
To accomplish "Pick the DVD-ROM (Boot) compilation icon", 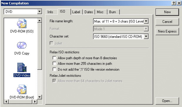I will pos(22,89).
